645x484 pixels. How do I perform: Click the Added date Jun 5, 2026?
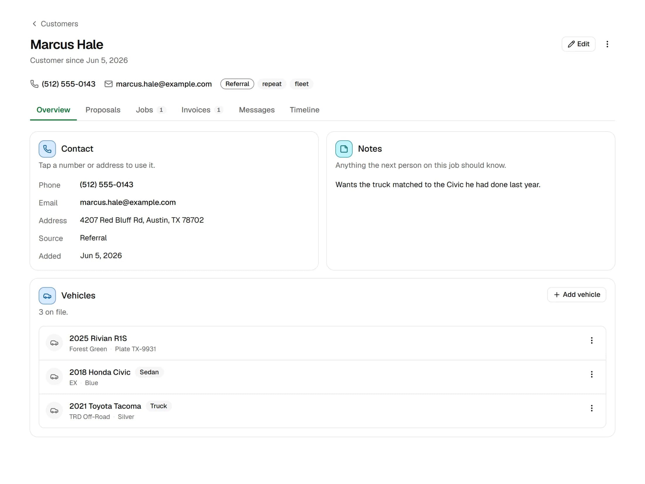click(101, 256)
